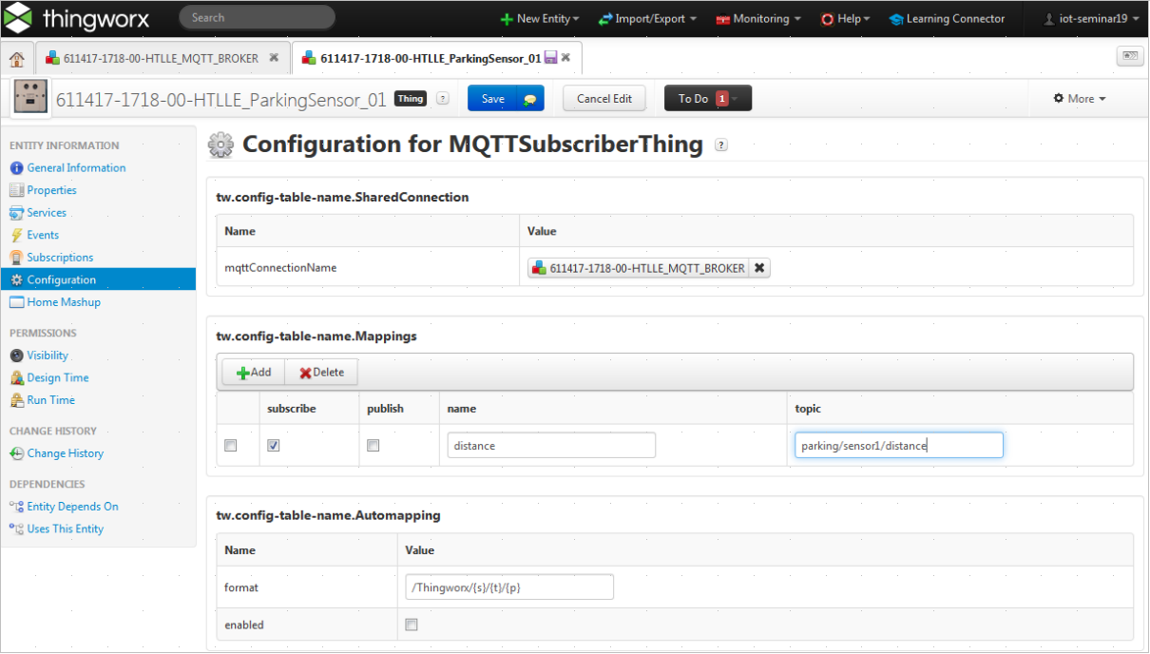Open the Monitoring menu
1150x654 pixels.
[757, 19]
